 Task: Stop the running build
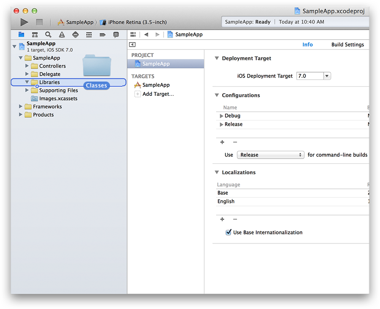tap(39, 22)
